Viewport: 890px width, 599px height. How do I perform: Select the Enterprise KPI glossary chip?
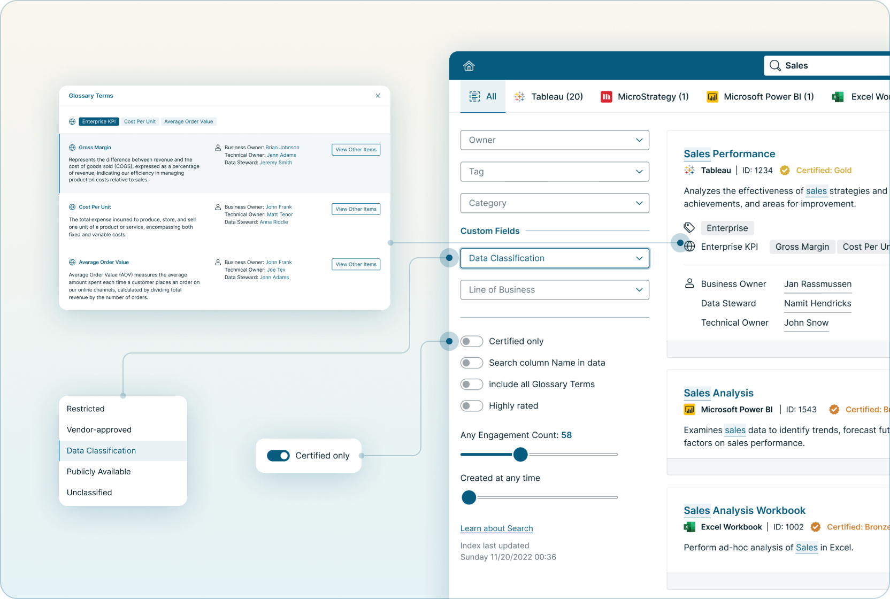click(99, 121)
